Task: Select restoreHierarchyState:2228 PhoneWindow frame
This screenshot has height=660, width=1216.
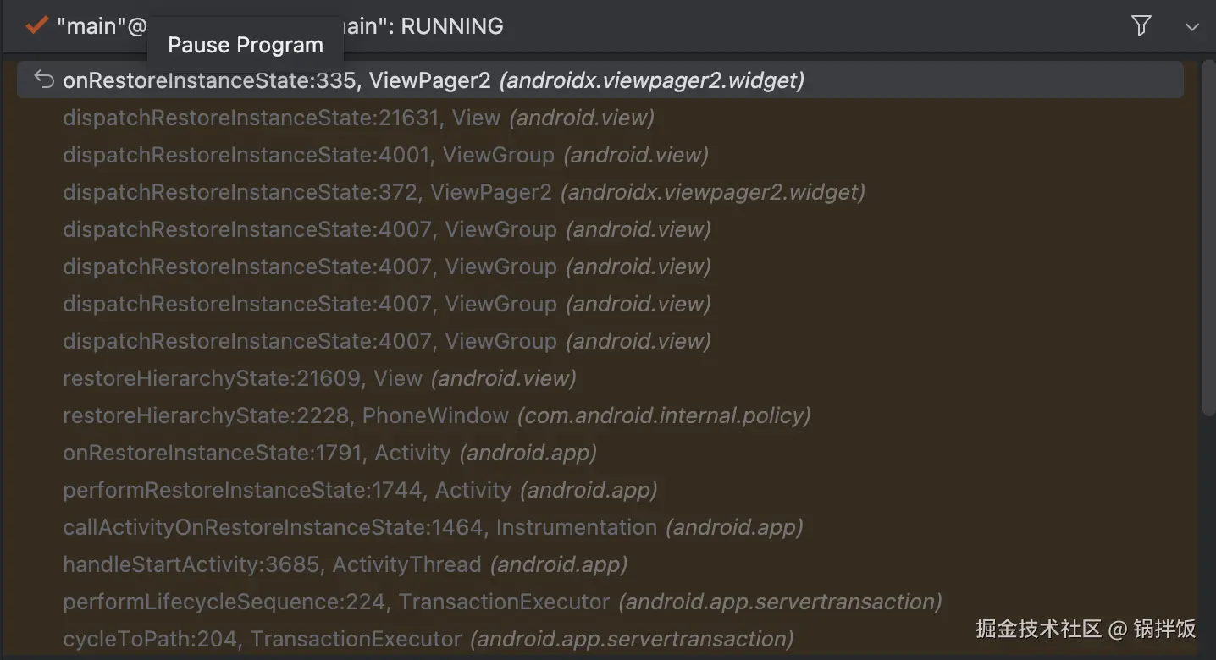Action: tap(436, 415)
